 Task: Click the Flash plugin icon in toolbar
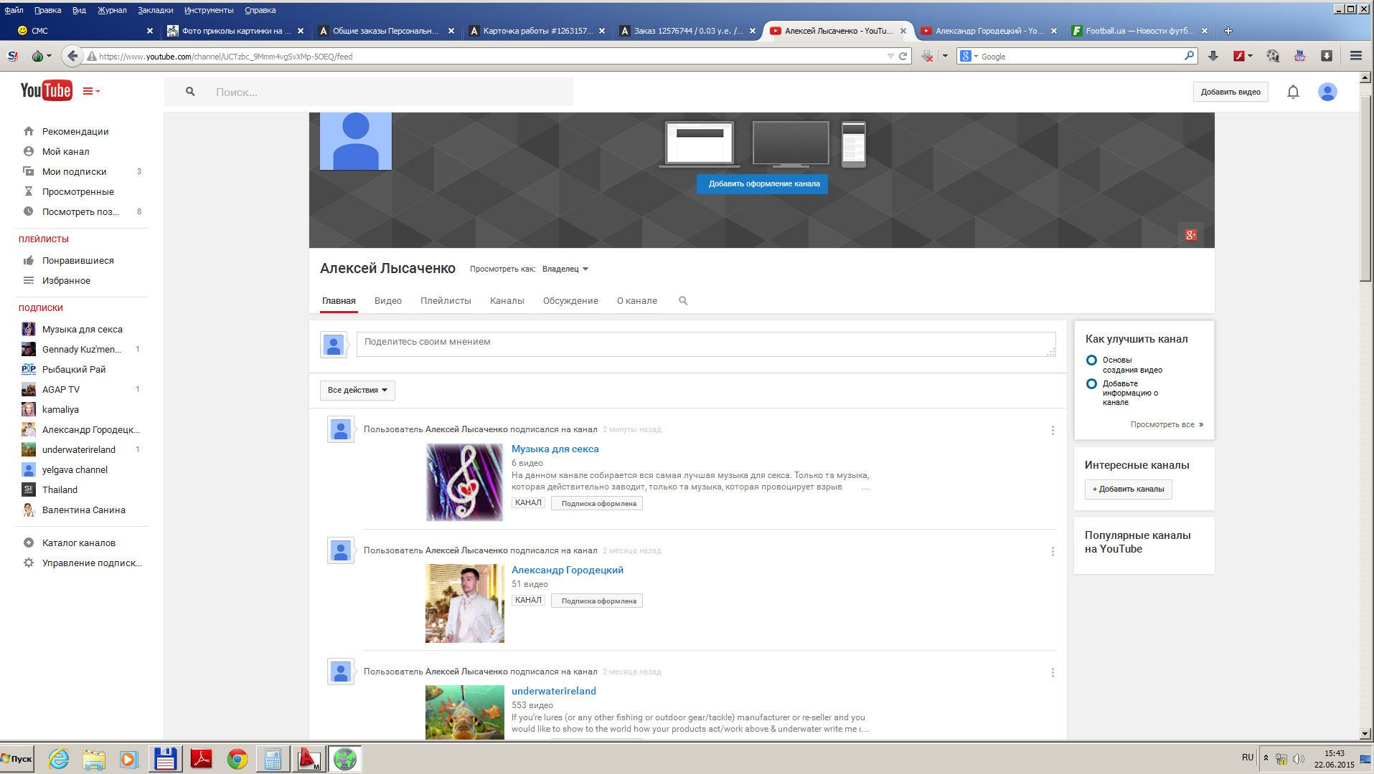(1238, 56)
